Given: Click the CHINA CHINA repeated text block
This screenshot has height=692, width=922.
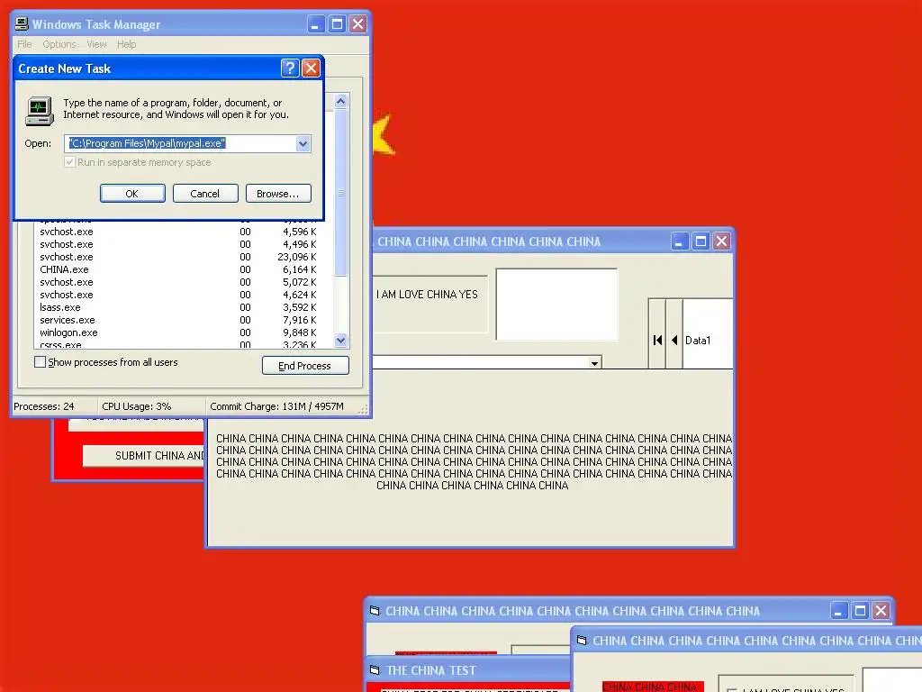Looking at the screenshot, I should coord(474,462).
